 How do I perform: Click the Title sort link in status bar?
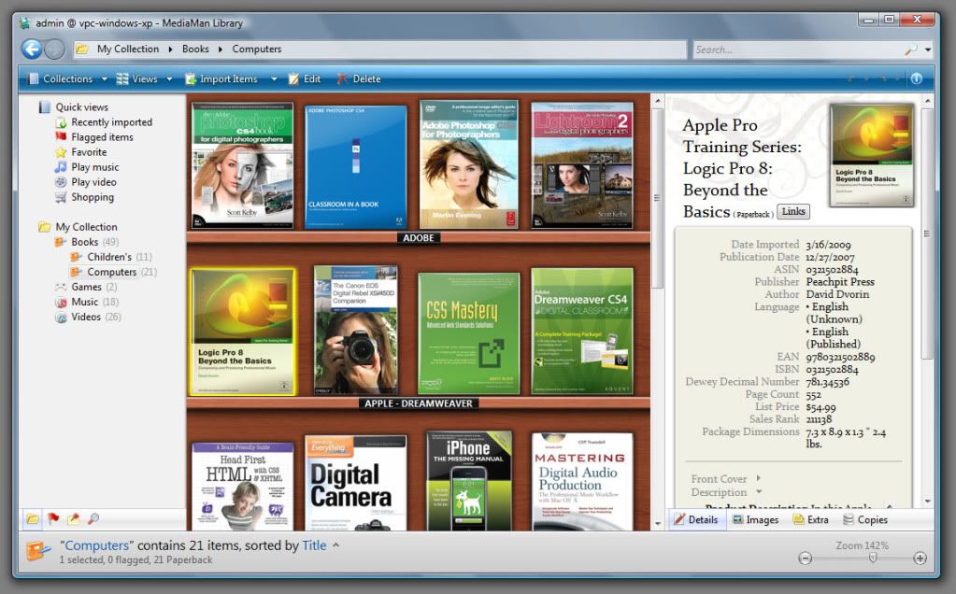pos(314,545)
